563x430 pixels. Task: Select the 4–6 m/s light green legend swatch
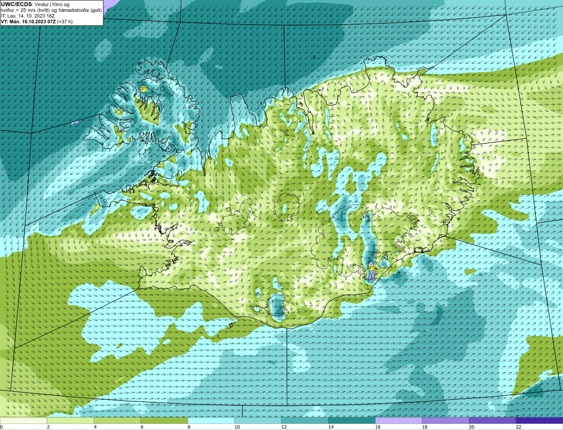pos(117,420)
